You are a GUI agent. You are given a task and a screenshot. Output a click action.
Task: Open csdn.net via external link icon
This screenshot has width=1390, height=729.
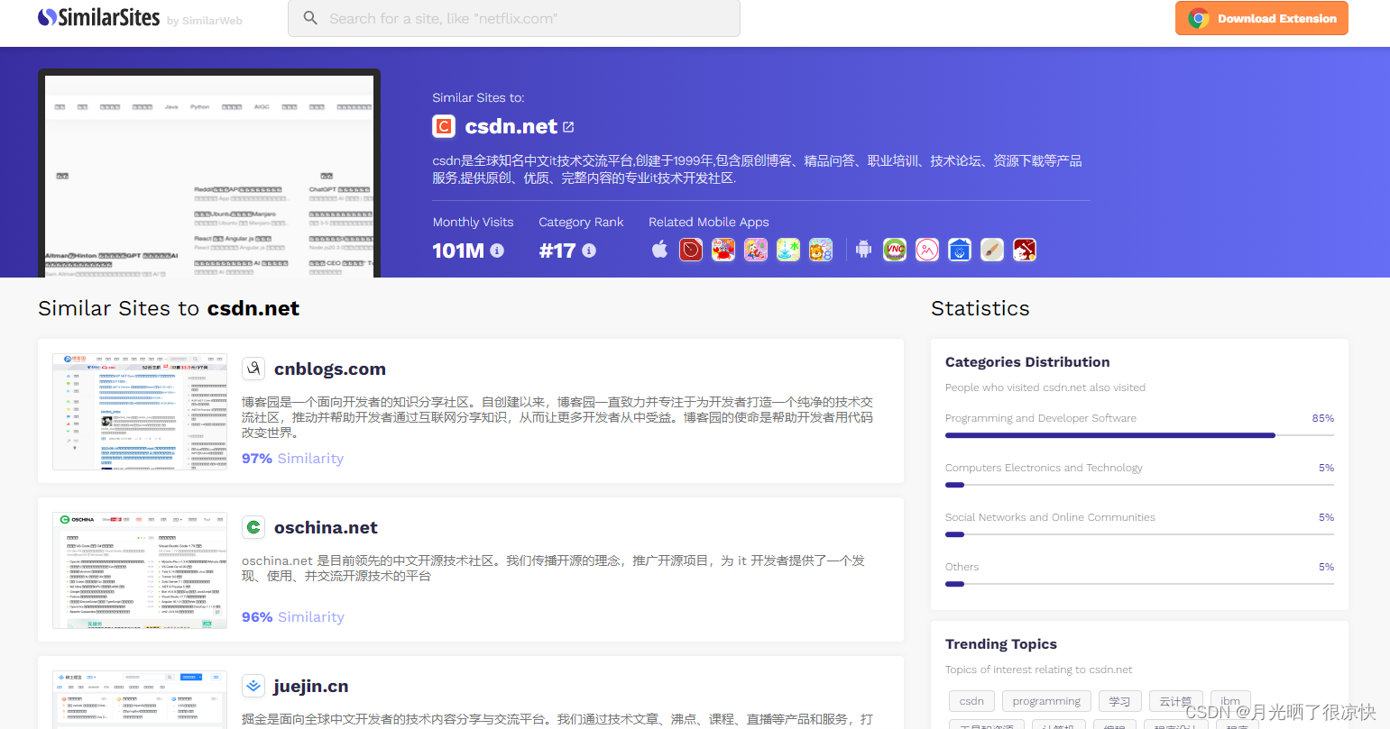568,127
